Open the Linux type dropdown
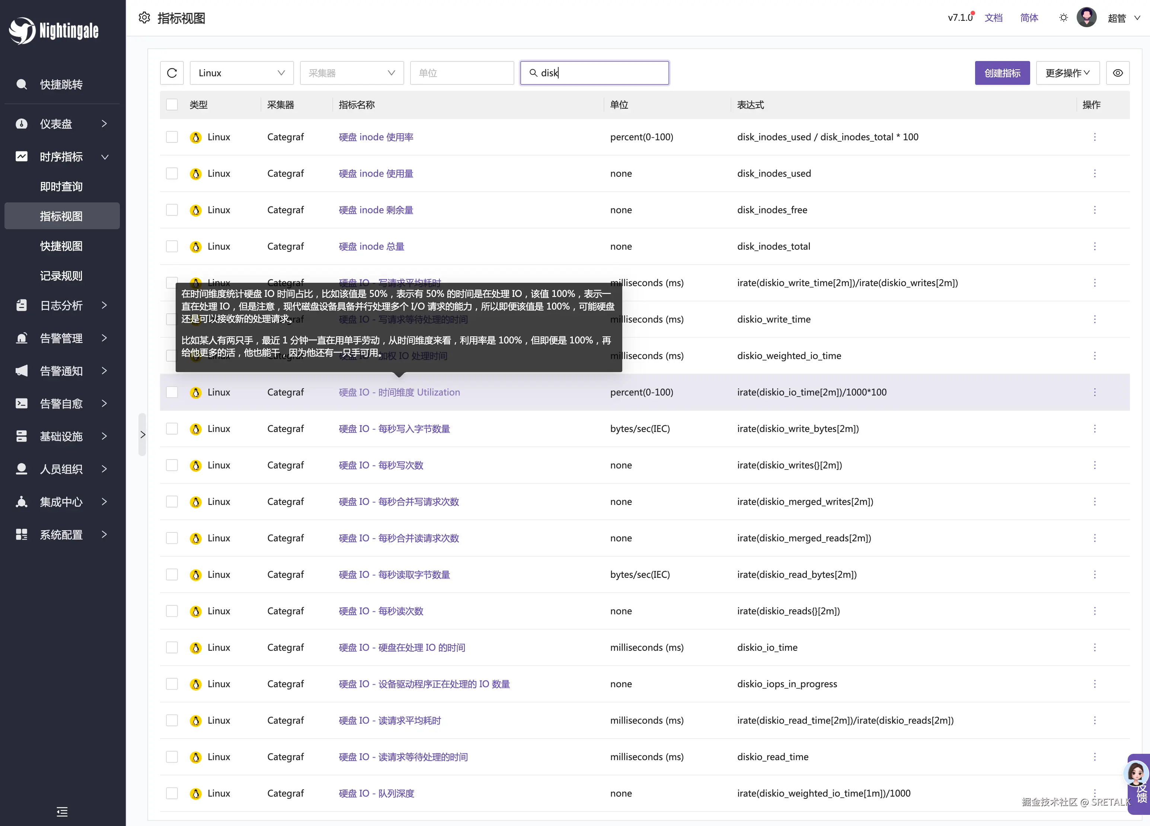This screenshot has height=826, width=1150. 242,73
